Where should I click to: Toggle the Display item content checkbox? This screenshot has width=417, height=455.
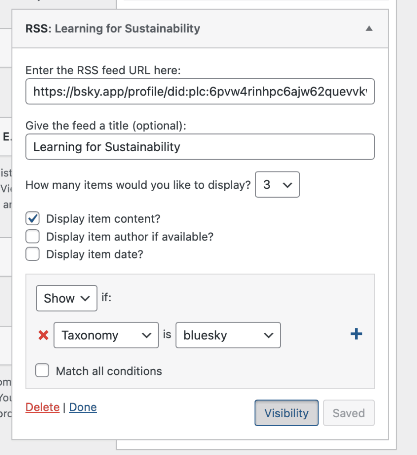[x=33, y=219]
